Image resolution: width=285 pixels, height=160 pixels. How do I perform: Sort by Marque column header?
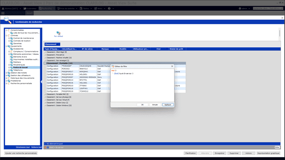pos(106,49)
